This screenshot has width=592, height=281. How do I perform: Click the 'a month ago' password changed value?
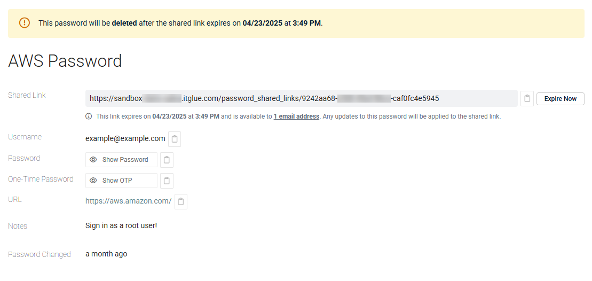click(106, 254)
